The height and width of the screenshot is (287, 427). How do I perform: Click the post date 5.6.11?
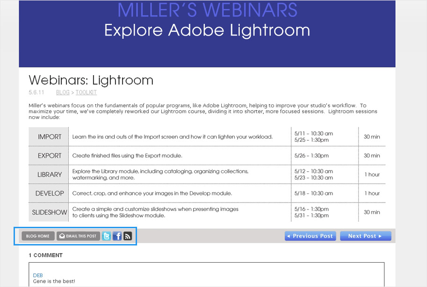point(36,92)
